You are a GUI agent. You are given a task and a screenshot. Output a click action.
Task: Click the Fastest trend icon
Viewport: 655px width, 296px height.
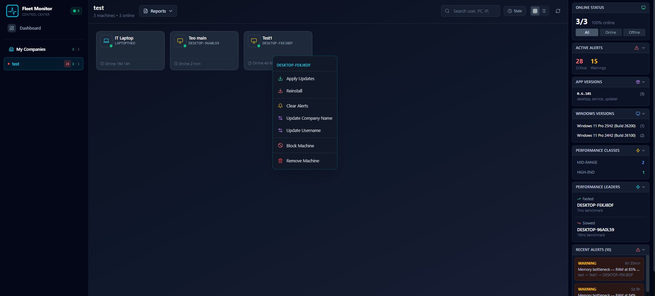tap(579, 199)
